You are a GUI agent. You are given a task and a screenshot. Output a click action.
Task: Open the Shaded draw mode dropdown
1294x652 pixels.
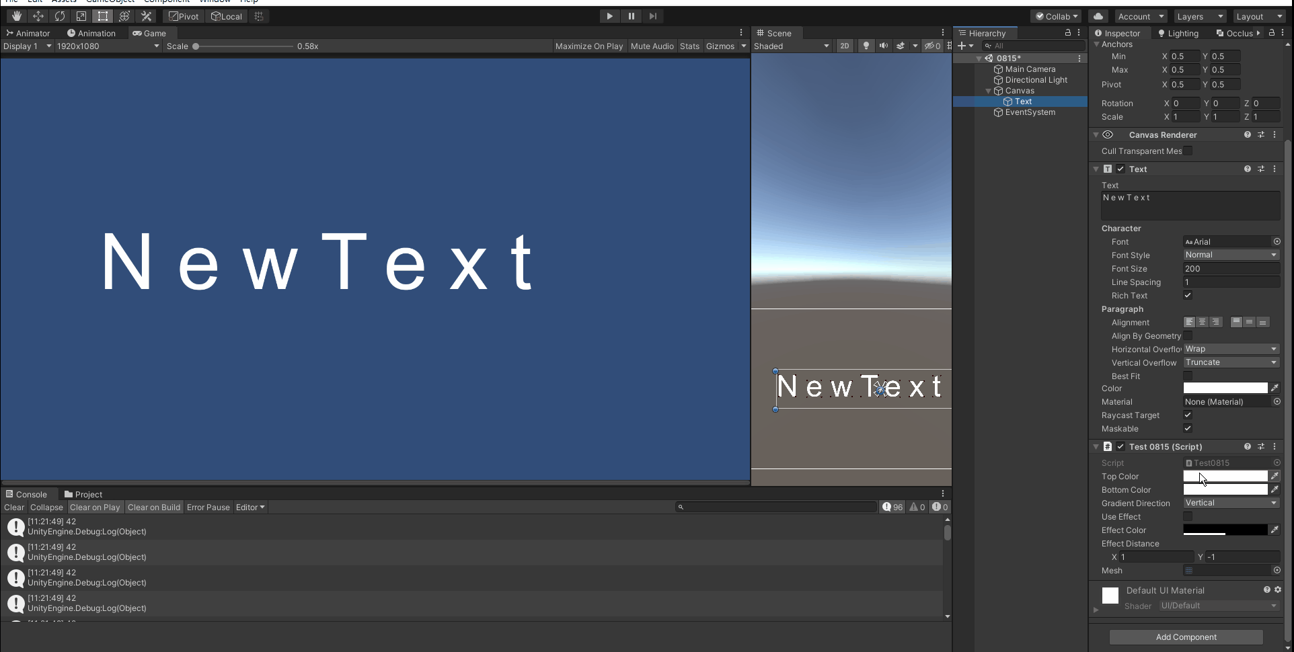(x=792, y=46)
